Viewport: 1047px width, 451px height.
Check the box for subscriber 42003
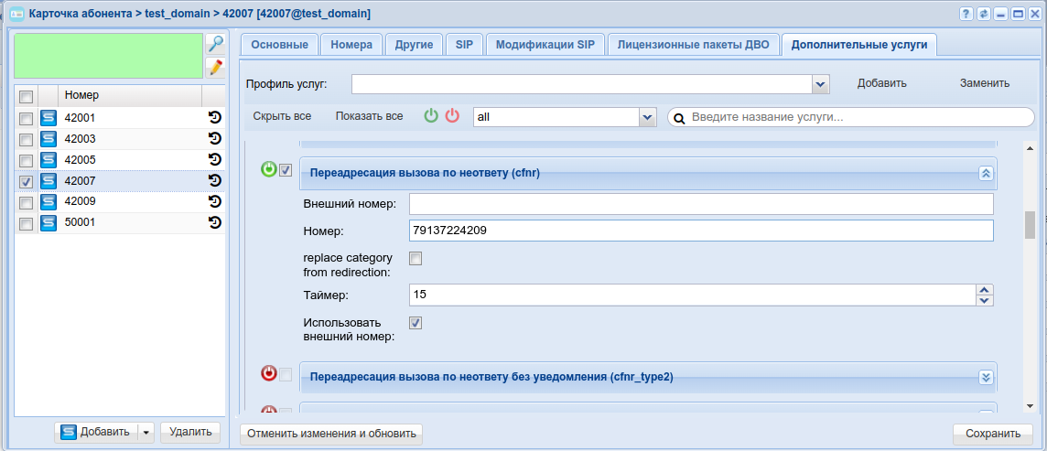coord(27,139)
